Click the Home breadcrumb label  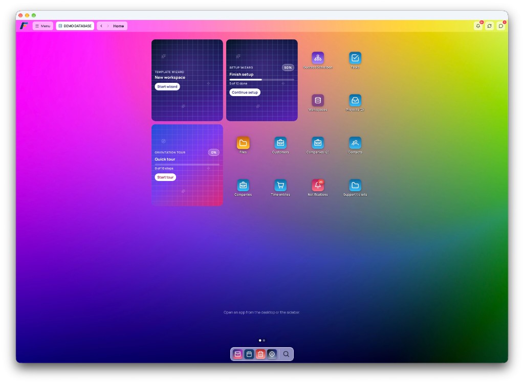[x=118, y=26]
